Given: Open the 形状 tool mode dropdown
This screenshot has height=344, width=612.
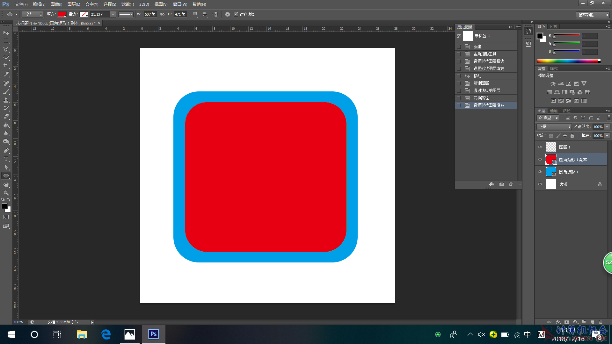Looking at the screenshot, I should pos(33,14).
